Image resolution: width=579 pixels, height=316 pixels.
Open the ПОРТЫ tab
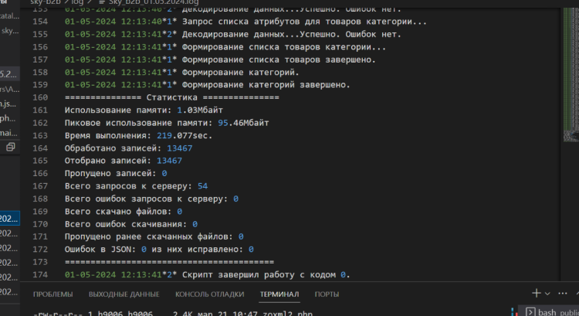327,294
